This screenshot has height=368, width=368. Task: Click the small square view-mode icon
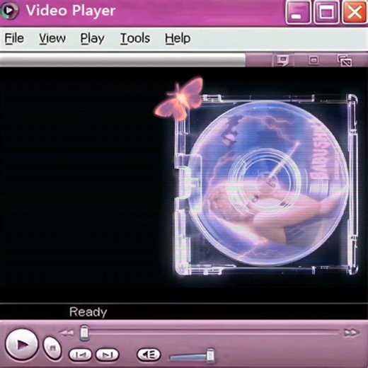(314, 60)
